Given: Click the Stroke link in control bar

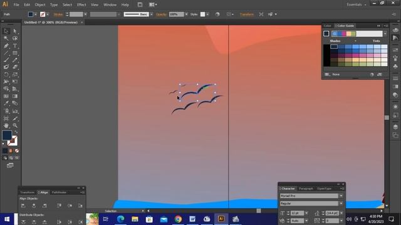Looking at the screenshot, I should [58, 14].
